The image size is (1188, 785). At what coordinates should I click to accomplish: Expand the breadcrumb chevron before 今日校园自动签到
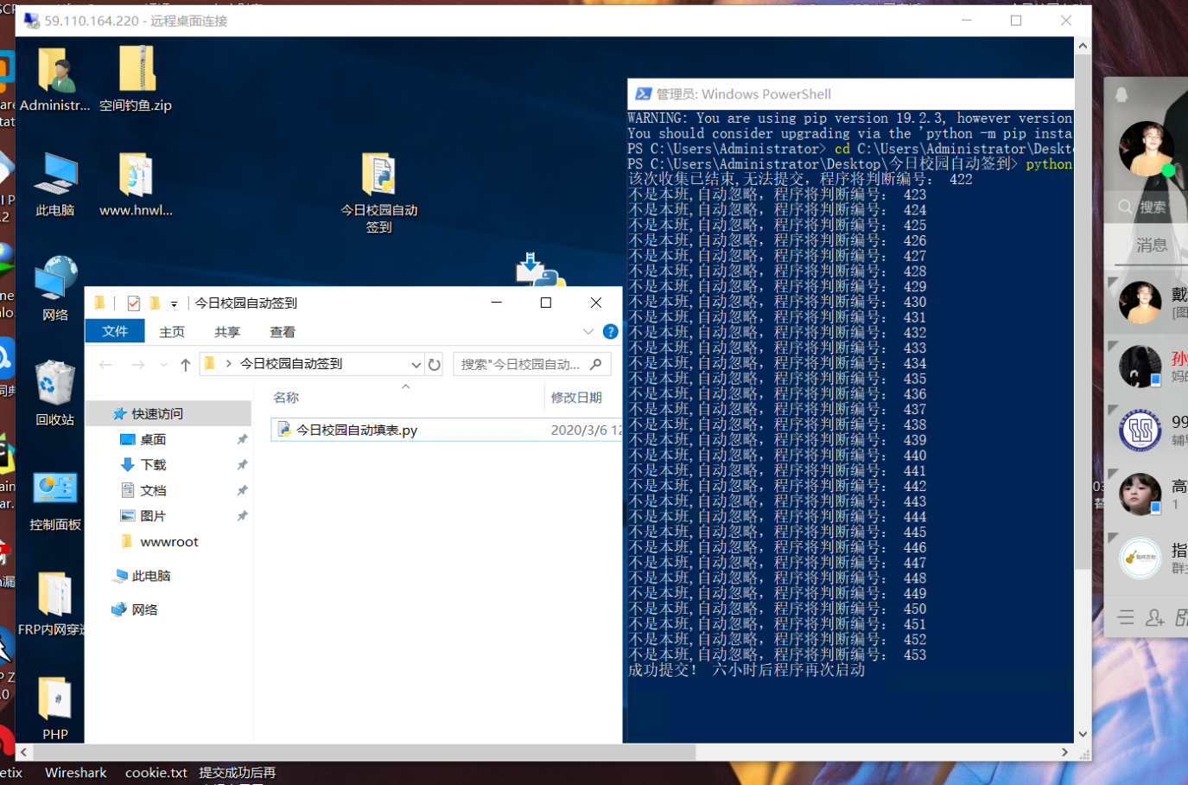(x=228, y=364)
